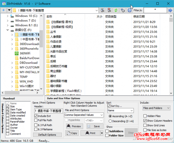Image resolution: width=174 pixels, height=143 pixels.
Task: Enable the Subfolders checkbox
Action: pyautogui.click(x=107, y=131)
